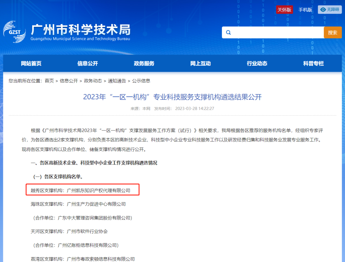Viewport: 345px width, 262px height.
Task: Click line 越秀区支撑机构:广州凯东知识产权代理有限公司
Action: [x=80, y=191]
